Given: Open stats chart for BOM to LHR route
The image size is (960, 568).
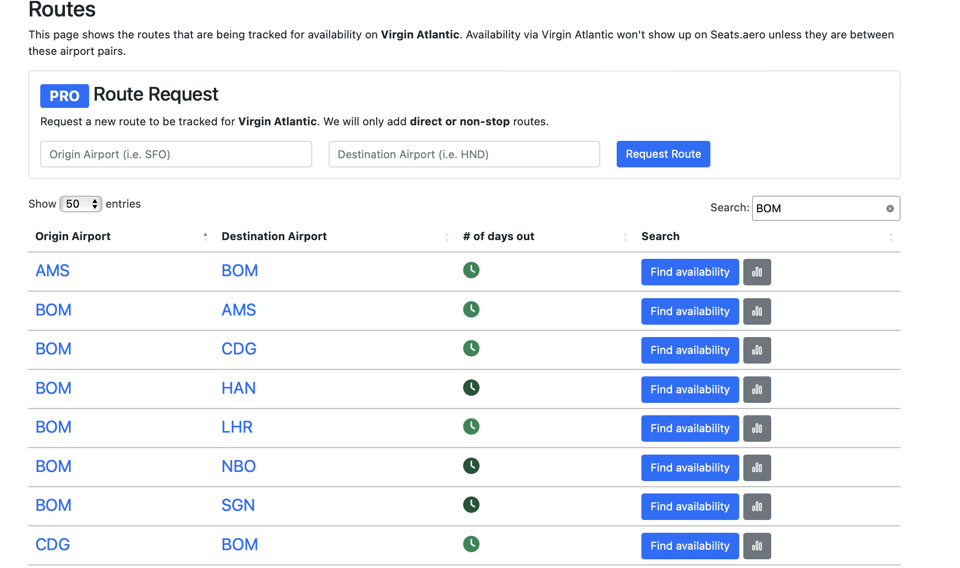Looking at the screenshot, I should [x=757, y=429].
